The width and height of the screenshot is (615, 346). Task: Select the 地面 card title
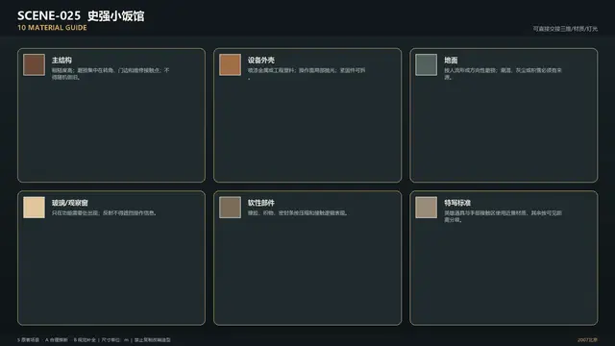pyautogui.click(x=451, y=60)
